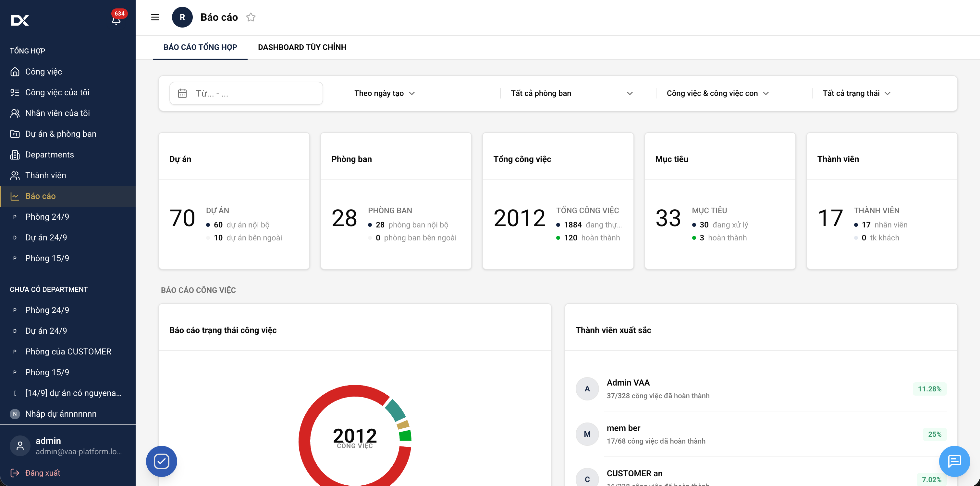Open [14/9] dự án có nguyena... item

click(x=68, y=393)
